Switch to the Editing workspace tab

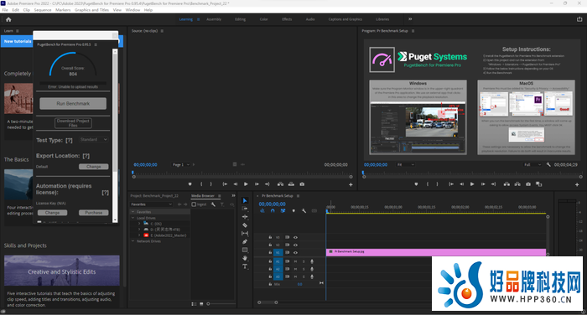click(x=241, y=19)
